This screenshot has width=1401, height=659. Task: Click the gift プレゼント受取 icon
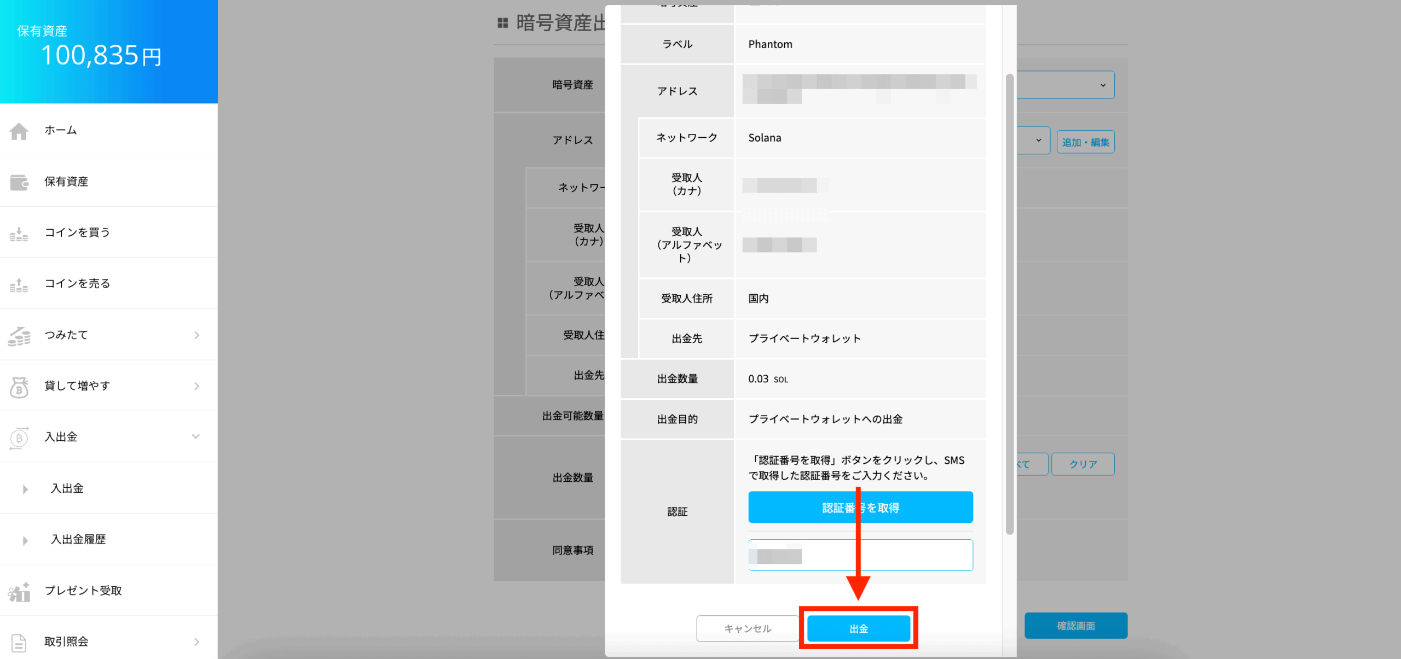click(x=19, y=591)
